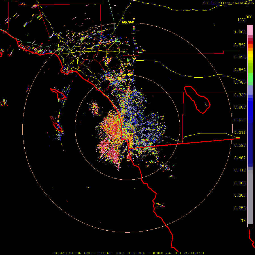This screenshot has width=255, height=255.
Task: Pick the pink swatch at top of color bar
Action: coord(250,30)
